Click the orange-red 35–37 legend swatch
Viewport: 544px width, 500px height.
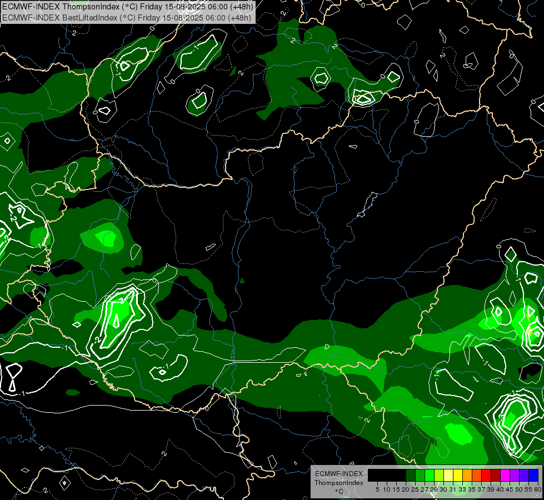477,475
